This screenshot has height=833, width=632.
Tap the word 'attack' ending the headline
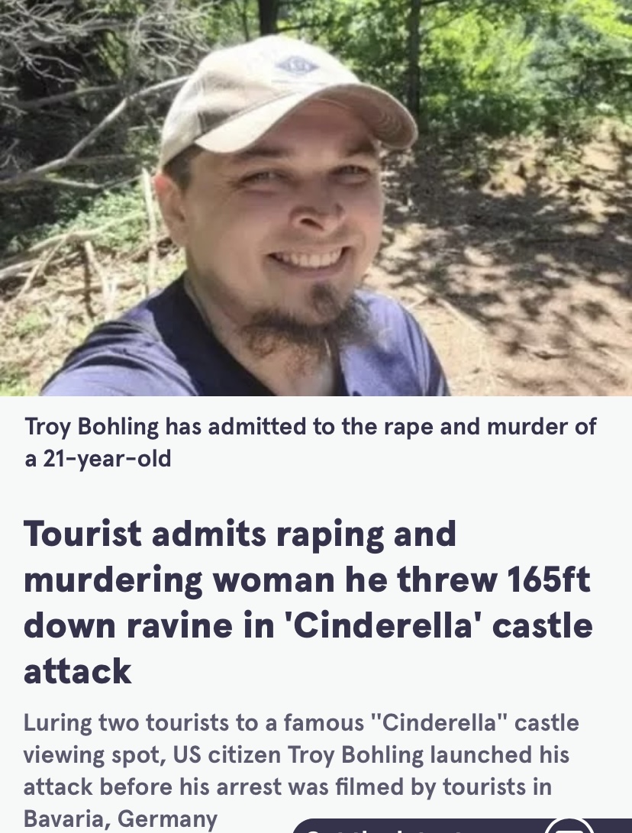pyautogui.click(x=78, y=671)
